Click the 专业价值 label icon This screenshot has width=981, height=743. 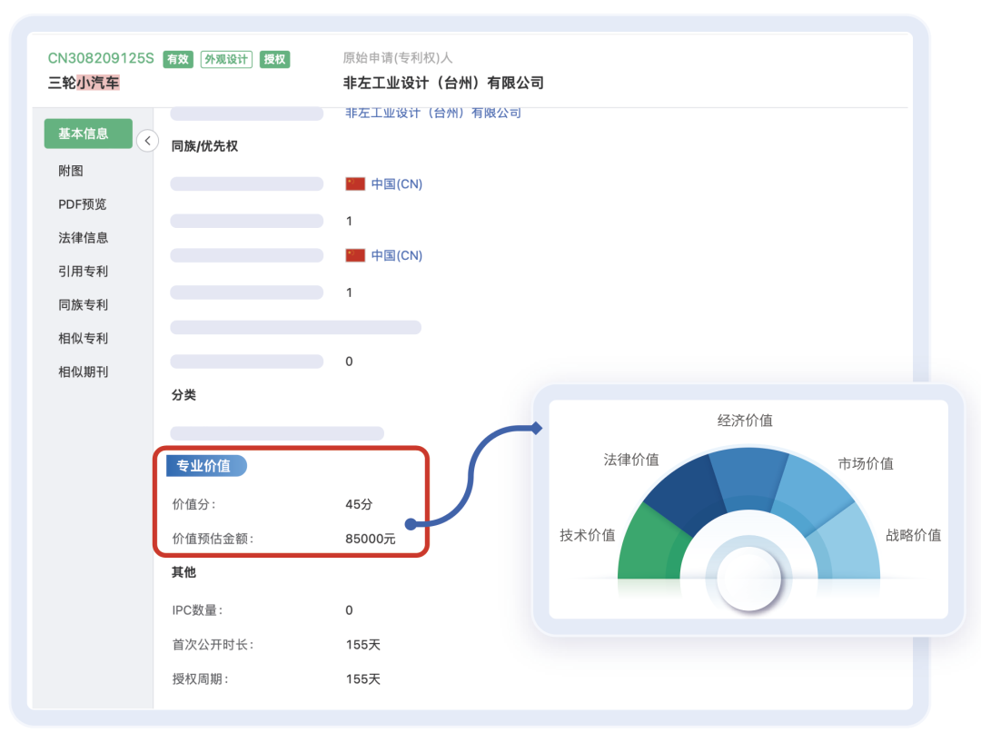pyautogui.click(x=205, y=466)
